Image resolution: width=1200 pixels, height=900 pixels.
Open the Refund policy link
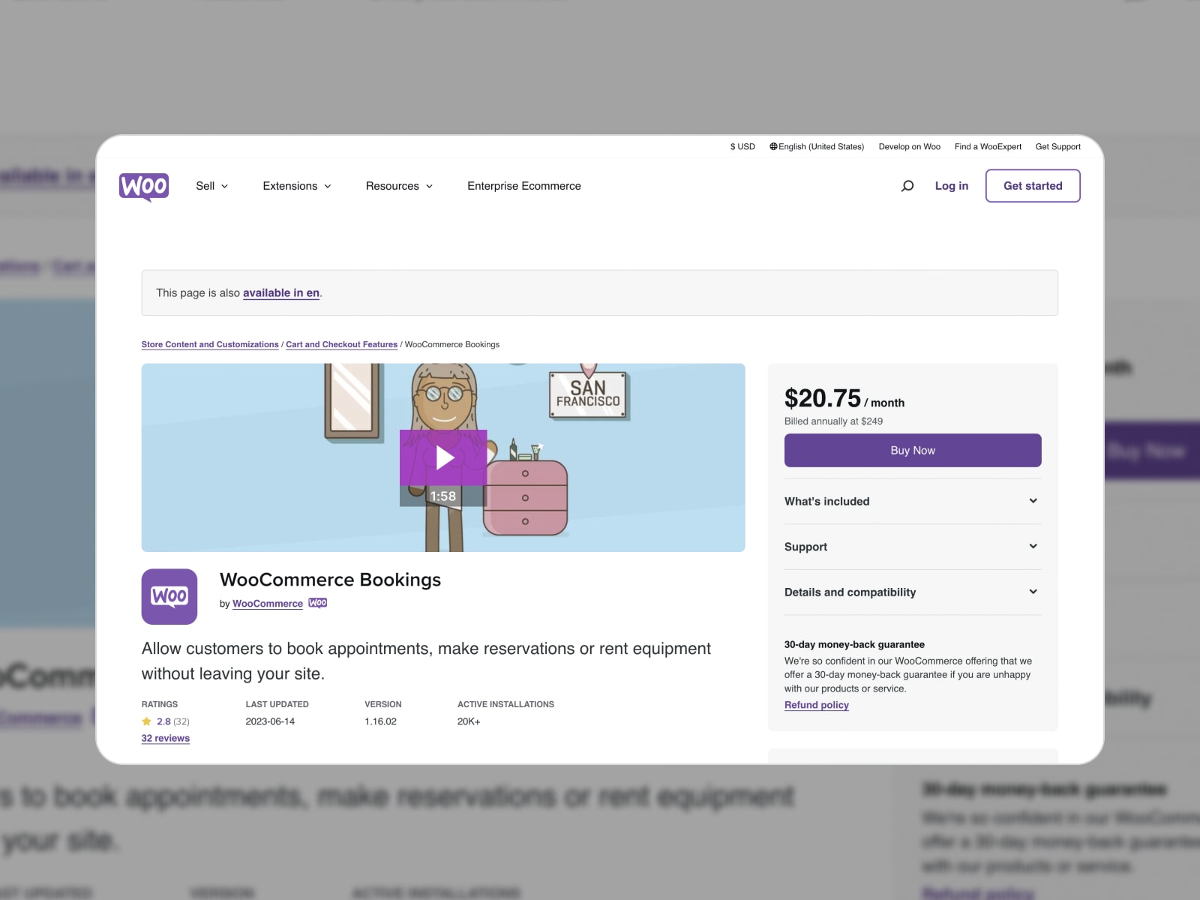(817, 705)
